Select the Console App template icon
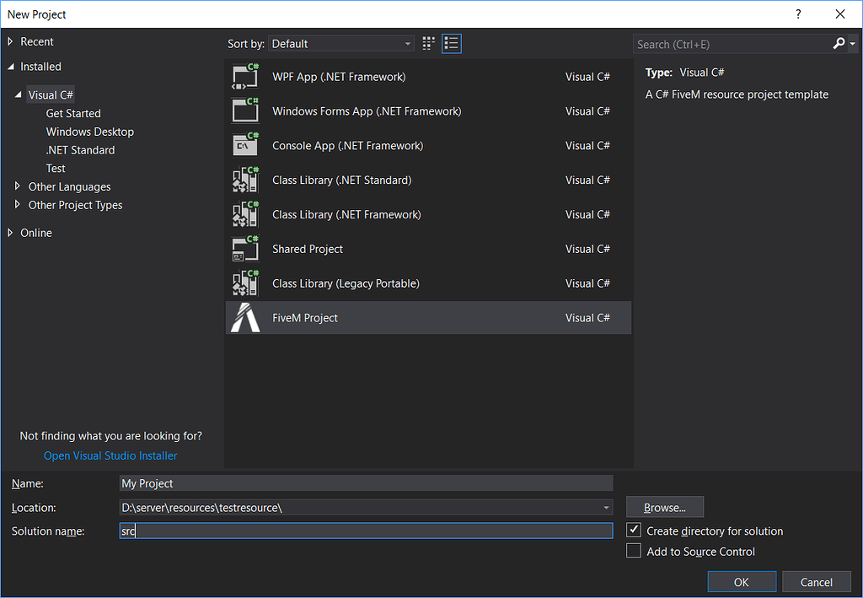 pos(244,145)
